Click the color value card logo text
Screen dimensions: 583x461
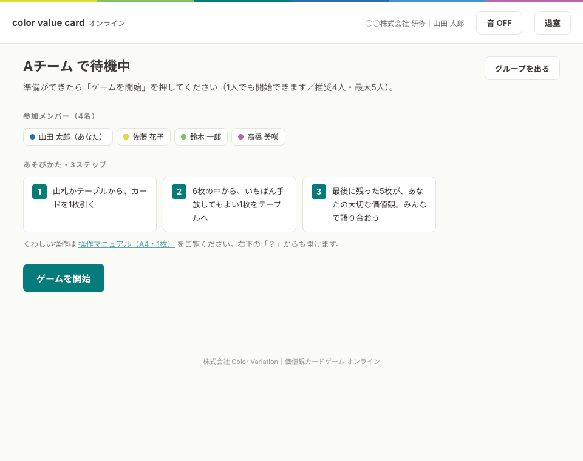49,23
